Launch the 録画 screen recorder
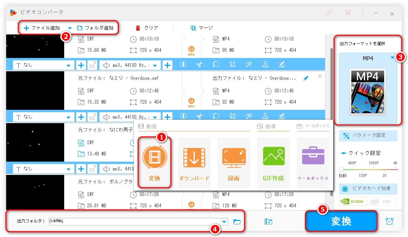Image resolution: width=408 pixels, height=237 pixels. pyautogui.click(x=234, y=163)
